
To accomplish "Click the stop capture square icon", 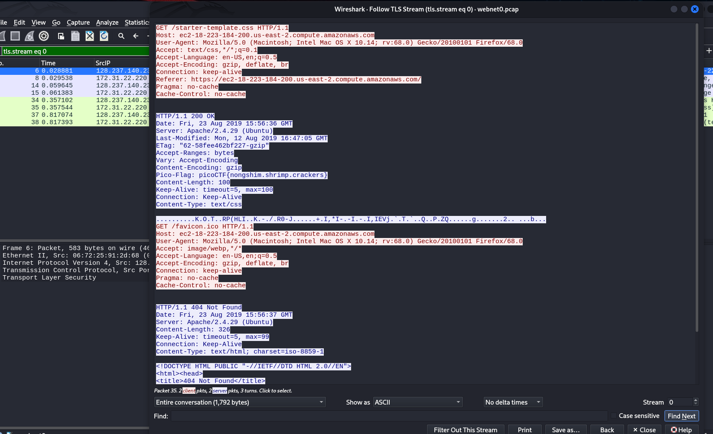I will coord(15,36).
